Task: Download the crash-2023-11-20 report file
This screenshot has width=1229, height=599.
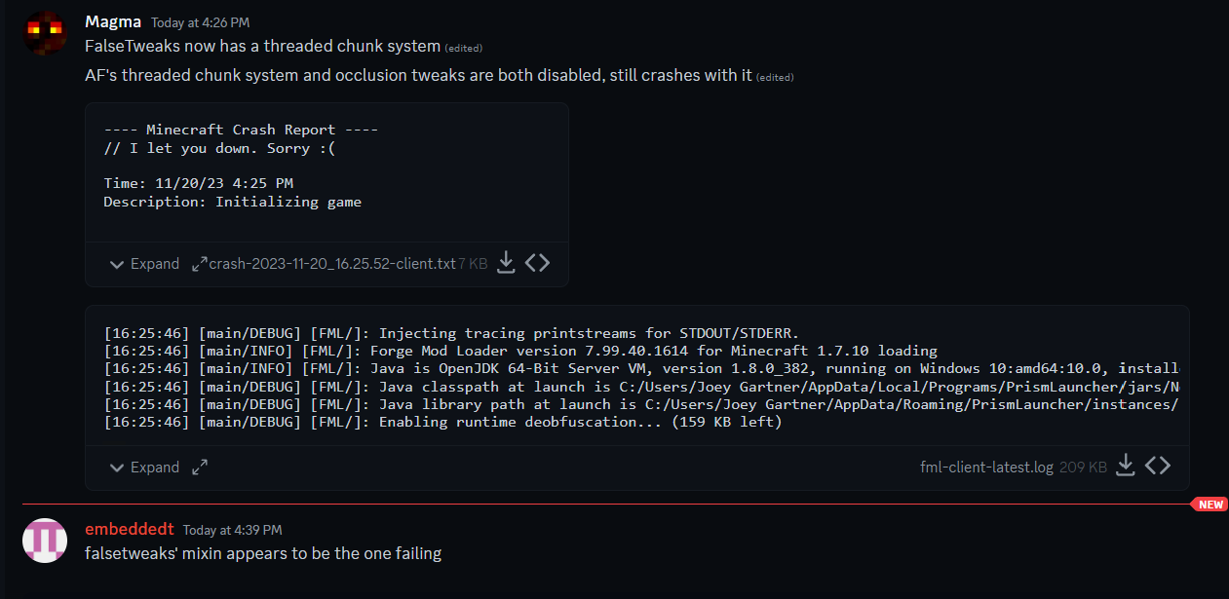Action: pos(506,262)
